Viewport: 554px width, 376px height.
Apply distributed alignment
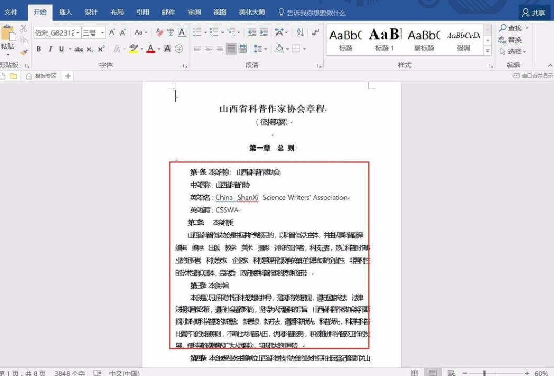[242, 49]
